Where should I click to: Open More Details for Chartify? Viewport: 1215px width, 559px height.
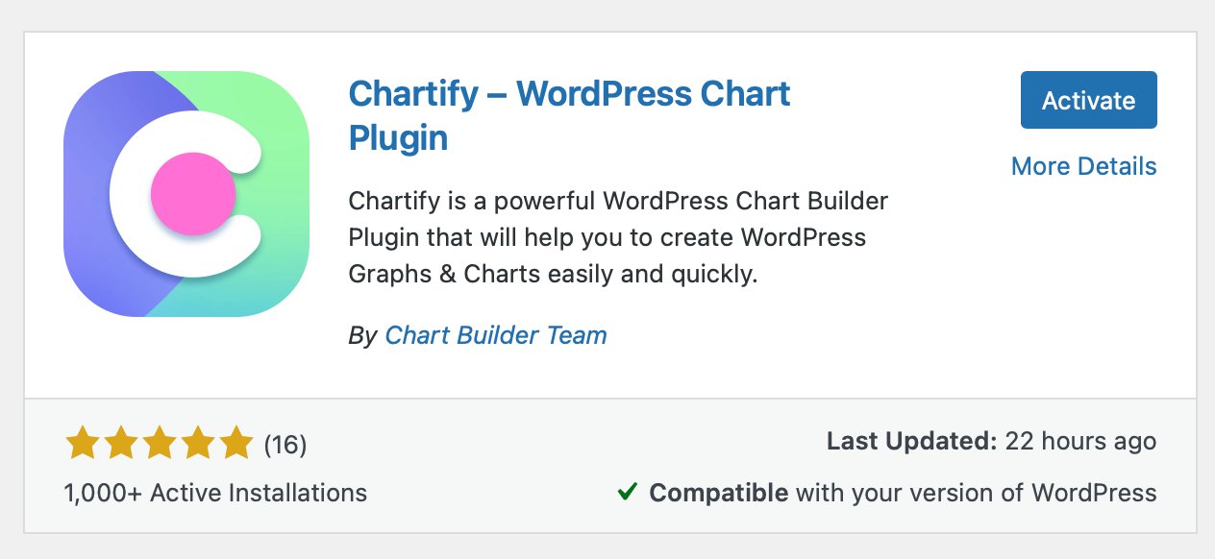tap(1083, 166)
